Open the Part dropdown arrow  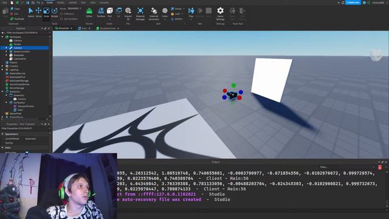tap(109, 19)
